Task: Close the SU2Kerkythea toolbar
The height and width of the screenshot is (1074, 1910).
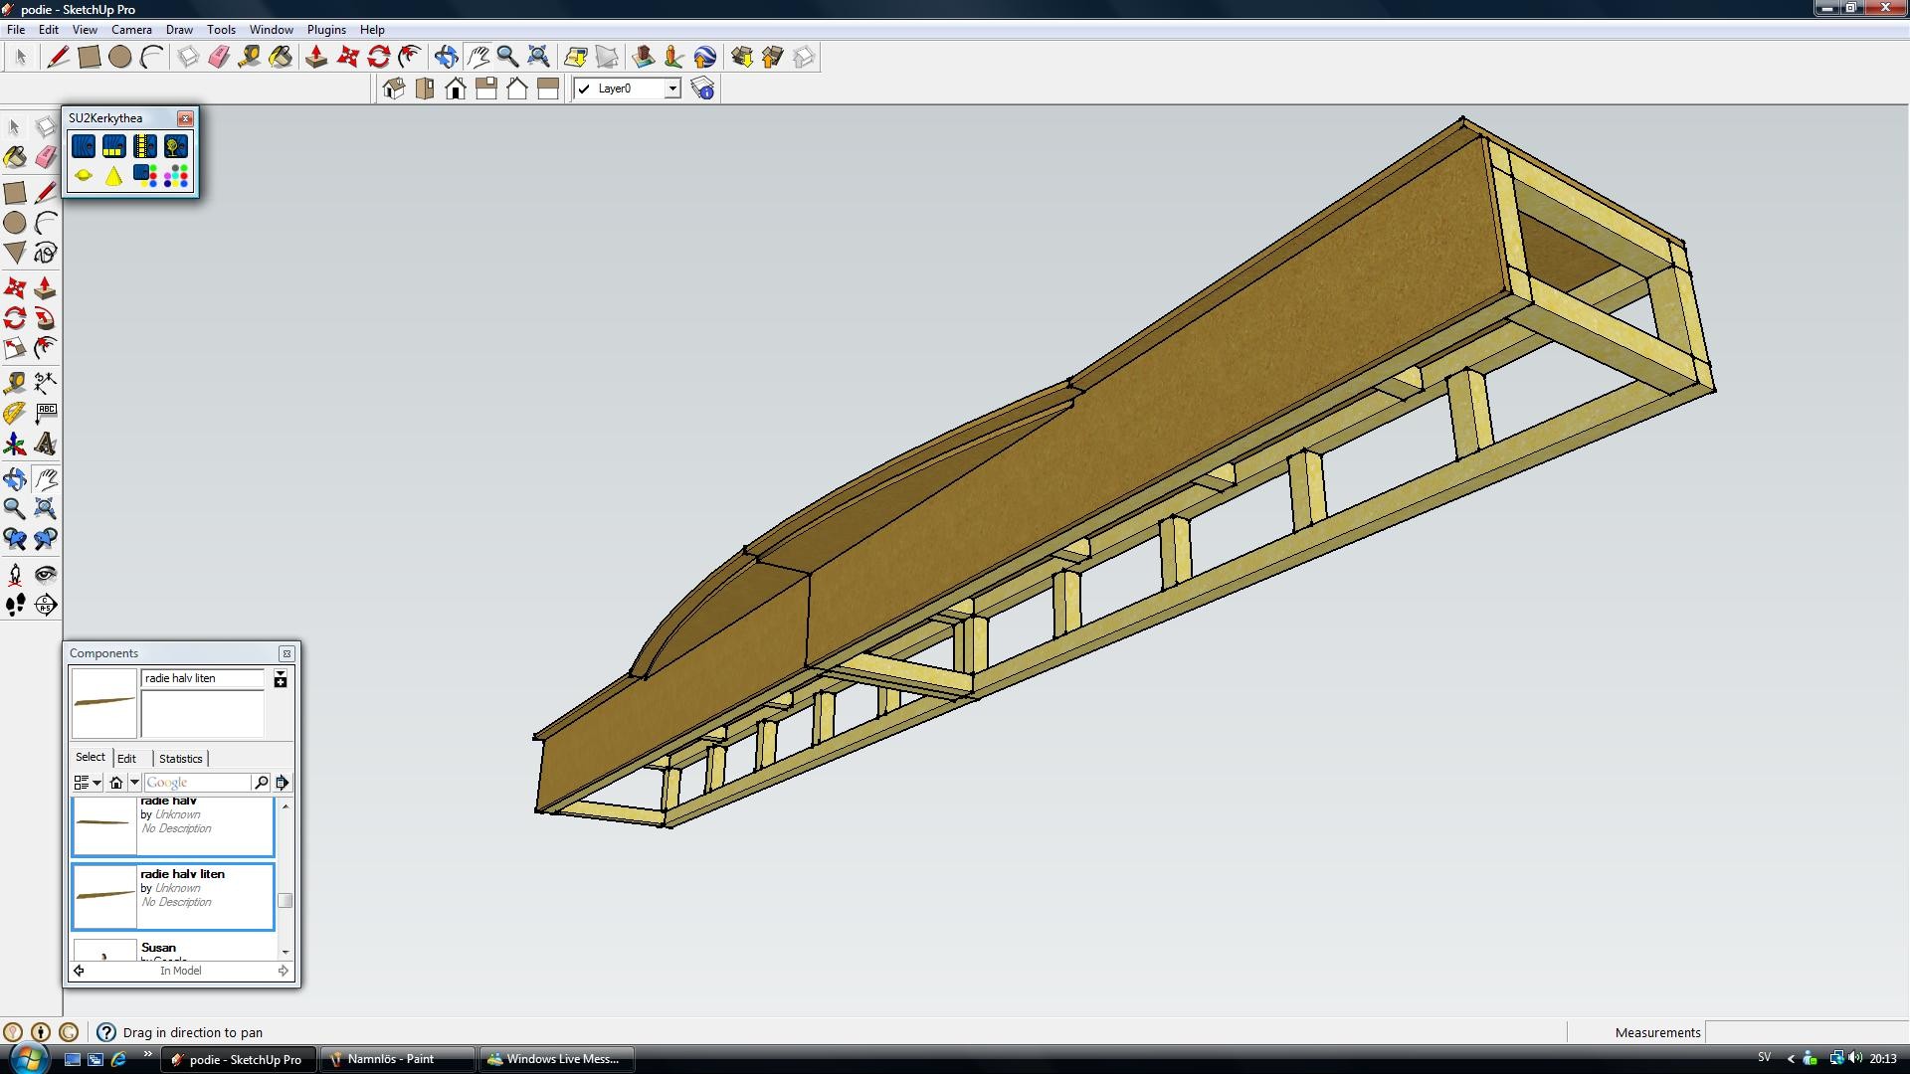Action: point(185,118)
